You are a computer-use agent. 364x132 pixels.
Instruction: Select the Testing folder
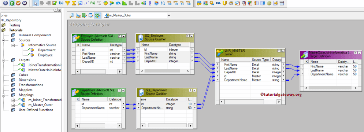(x=14, y=25)
